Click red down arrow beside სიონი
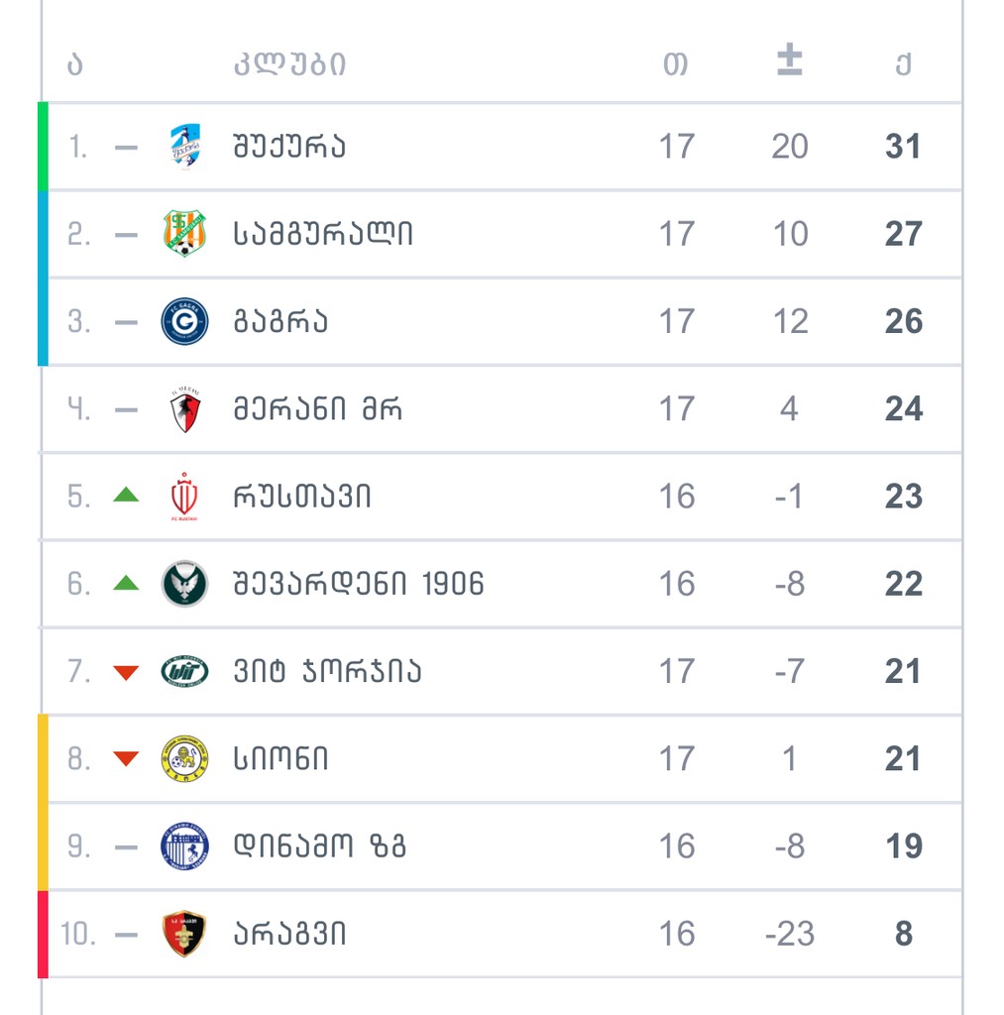The image size is (1004, 1015). [126, 759]
